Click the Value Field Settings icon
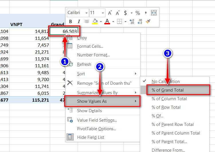The width and height of the screenshot is (215, 152). coord(70,120)
